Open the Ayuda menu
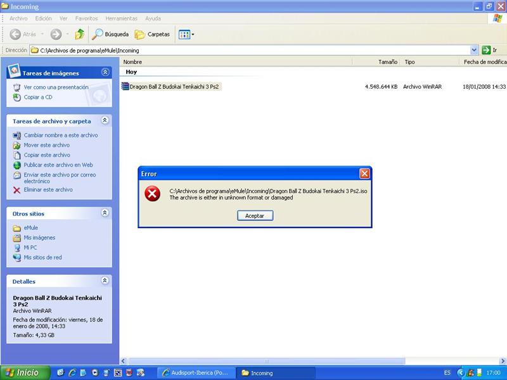This screenshot has height=380, width=507. point(153,18)
